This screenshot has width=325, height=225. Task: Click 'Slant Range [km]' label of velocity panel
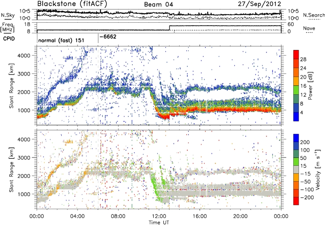coord(11,169)
